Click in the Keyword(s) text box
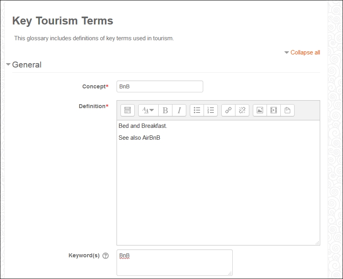 [x=174, y=262]
